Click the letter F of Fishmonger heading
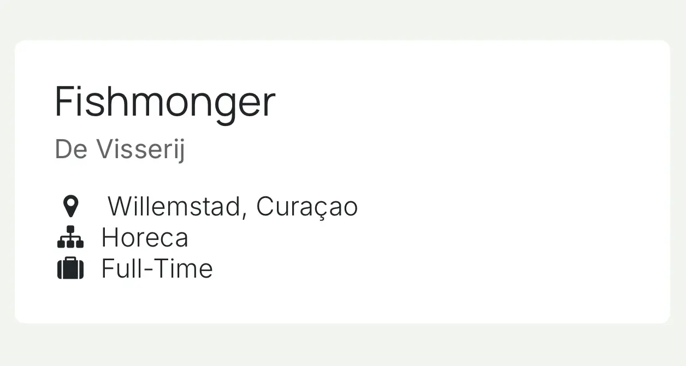686x366 pixels. click(x=65, y=101)
